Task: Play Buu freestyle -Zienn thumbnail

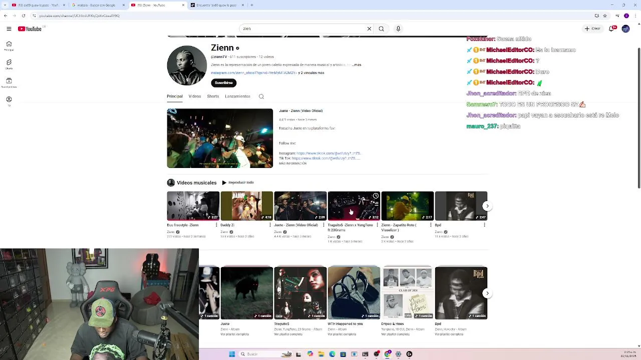Action: click(x=193, y=206)
